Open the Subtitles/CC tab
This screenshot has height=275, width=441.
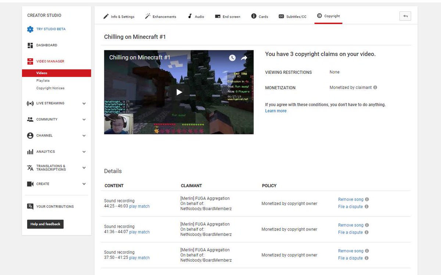pyautogui.click(x=292, y=16)
